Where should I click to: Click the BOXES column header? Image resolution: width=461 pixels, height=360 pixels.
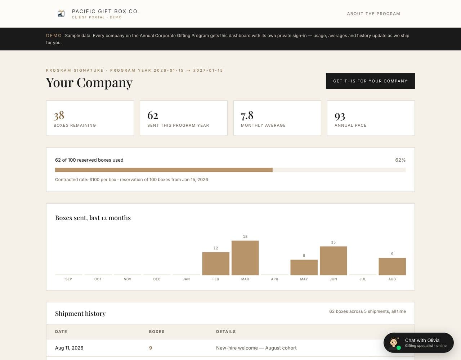pyautogui.click(x=157, y=332)
